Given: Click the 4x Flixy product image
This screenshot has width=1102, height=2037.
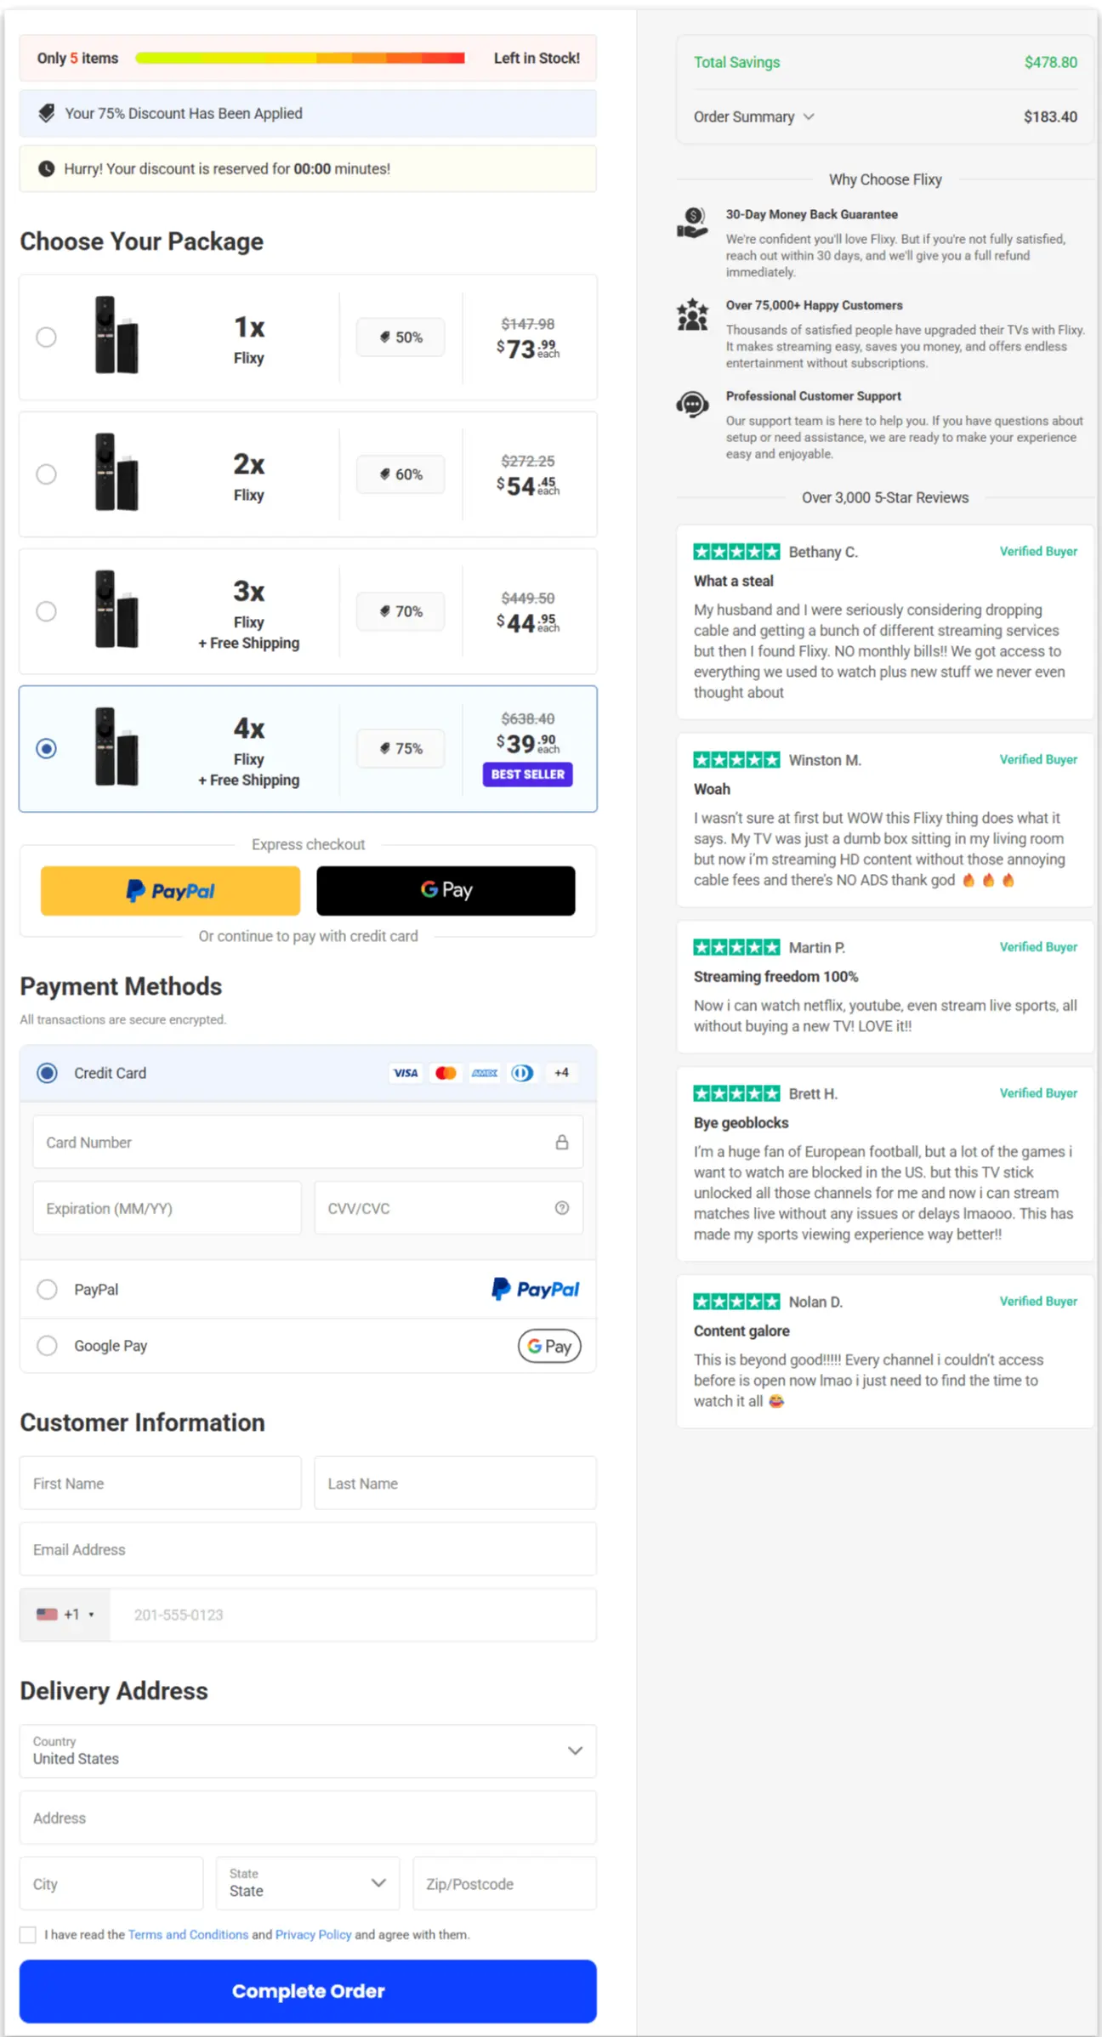Looking at the screenshot, I should (116, 746).
